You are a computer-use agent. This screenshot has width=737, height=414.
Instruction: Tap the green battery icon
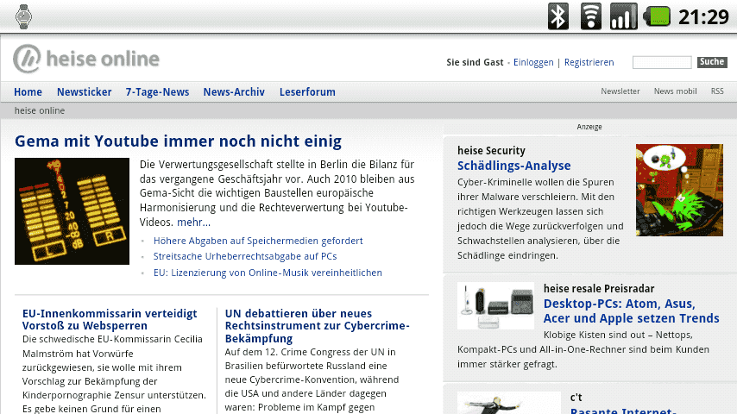click(657, 16)
